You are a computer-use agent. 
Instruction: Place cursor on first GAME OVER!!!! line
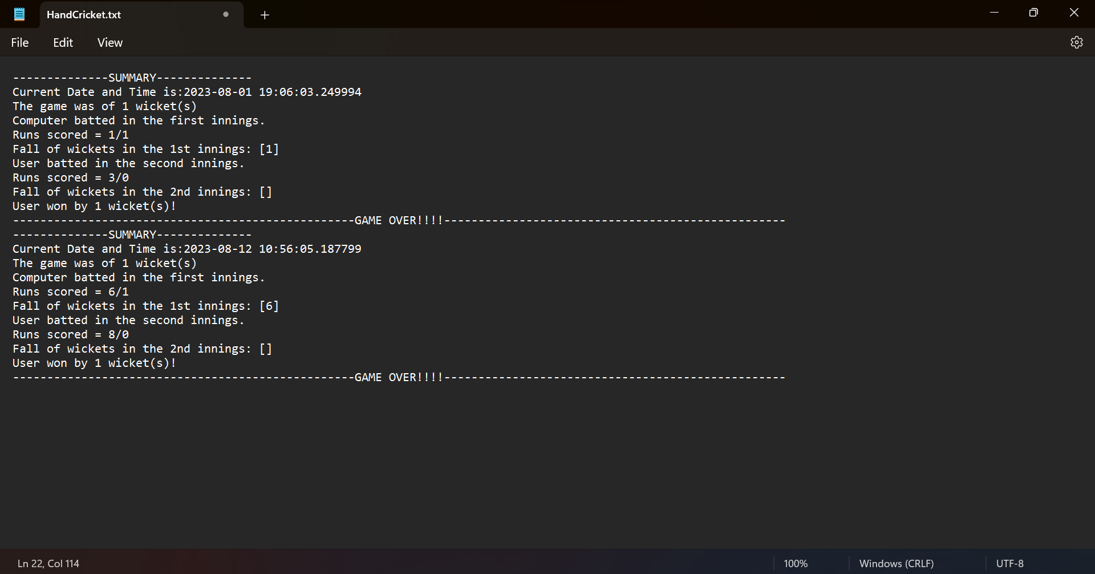coord(399,220)
